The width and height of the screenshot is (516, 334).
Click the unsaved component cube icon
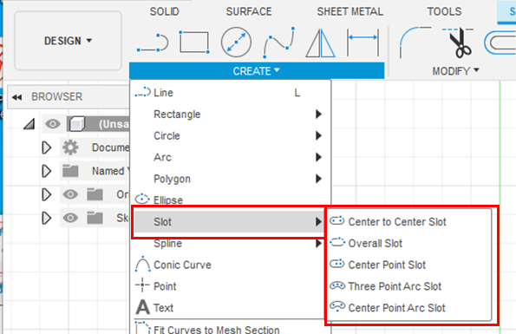[77, 124]
